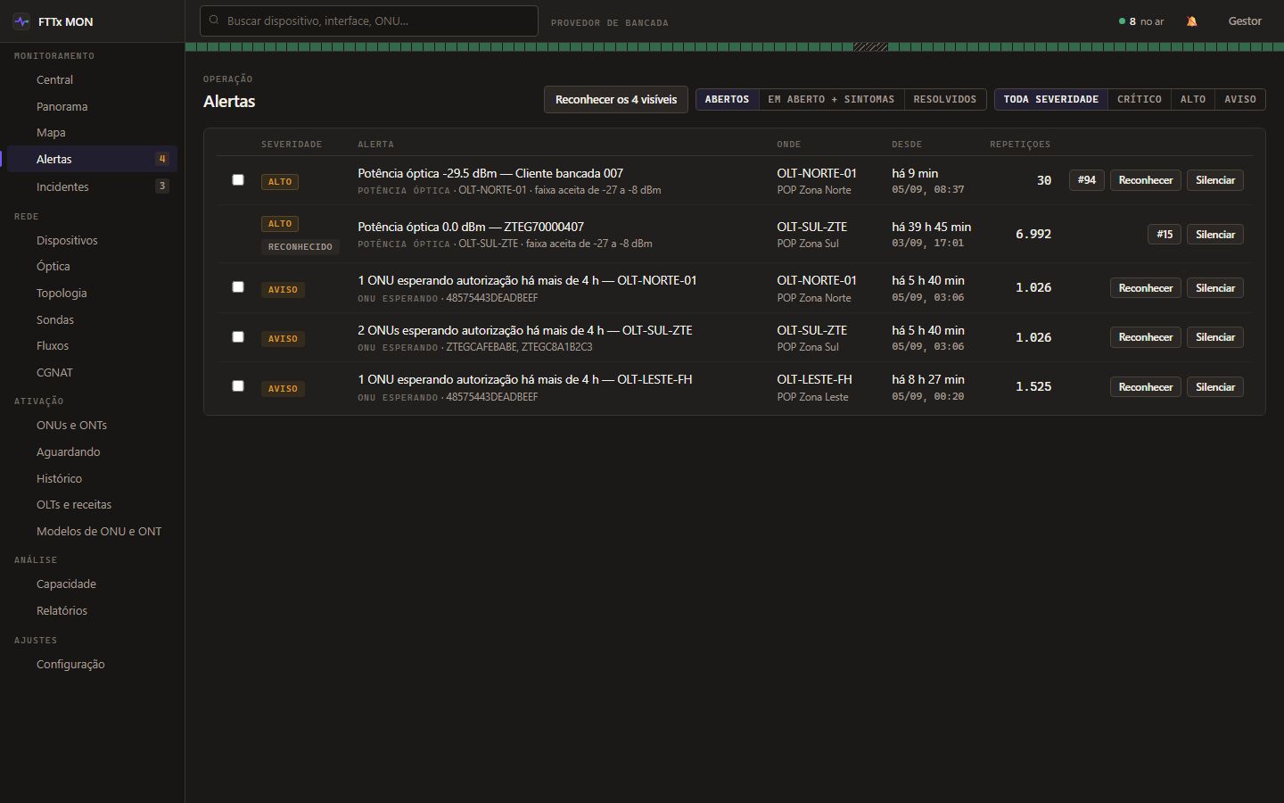Reconhecer the Cliente bancada 007 alert
Image resolution: width=1284 pixels, height=803 pixels.
(1146, 180)
